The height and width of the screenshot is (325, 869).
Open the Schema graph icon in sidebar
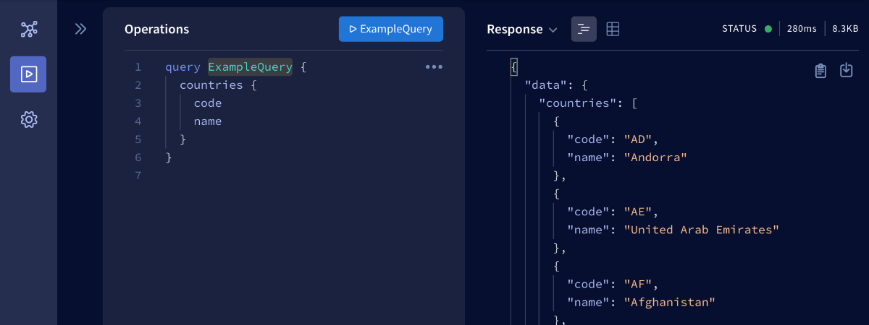click(29, 30)
